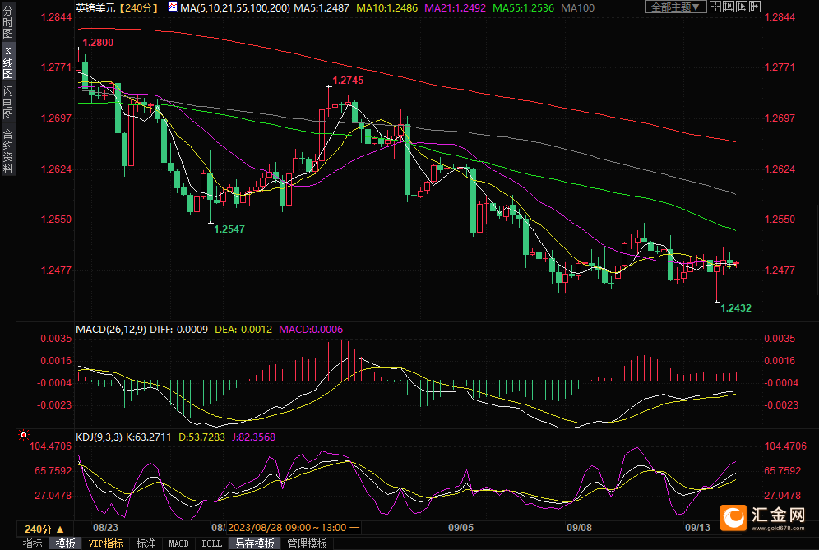Screen dimensions: 819x550
Task: Open the 全部主题 theme dropdown
Action: point(676,7)
